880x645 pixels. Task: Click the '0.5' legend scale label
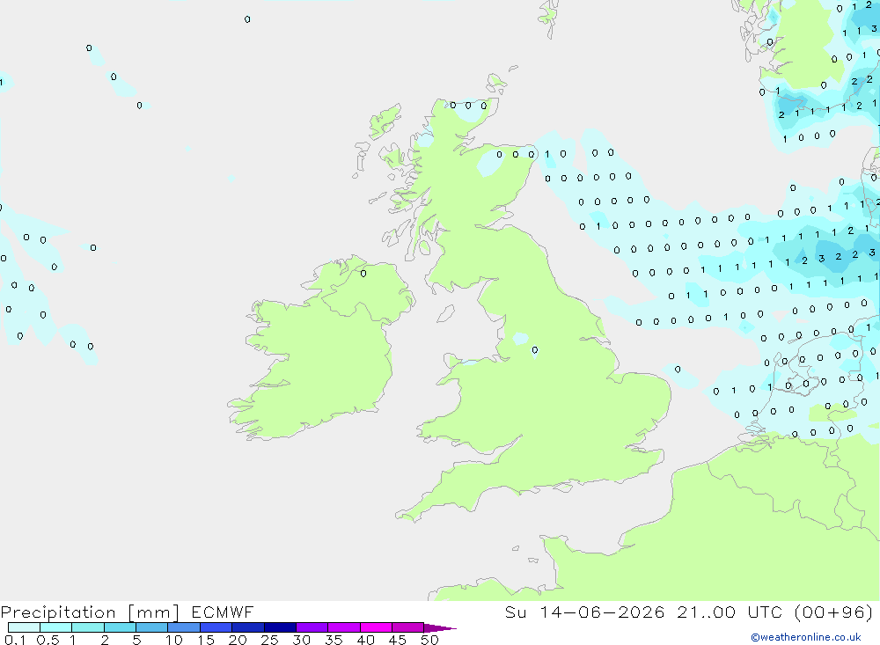[x=48, y=640]
